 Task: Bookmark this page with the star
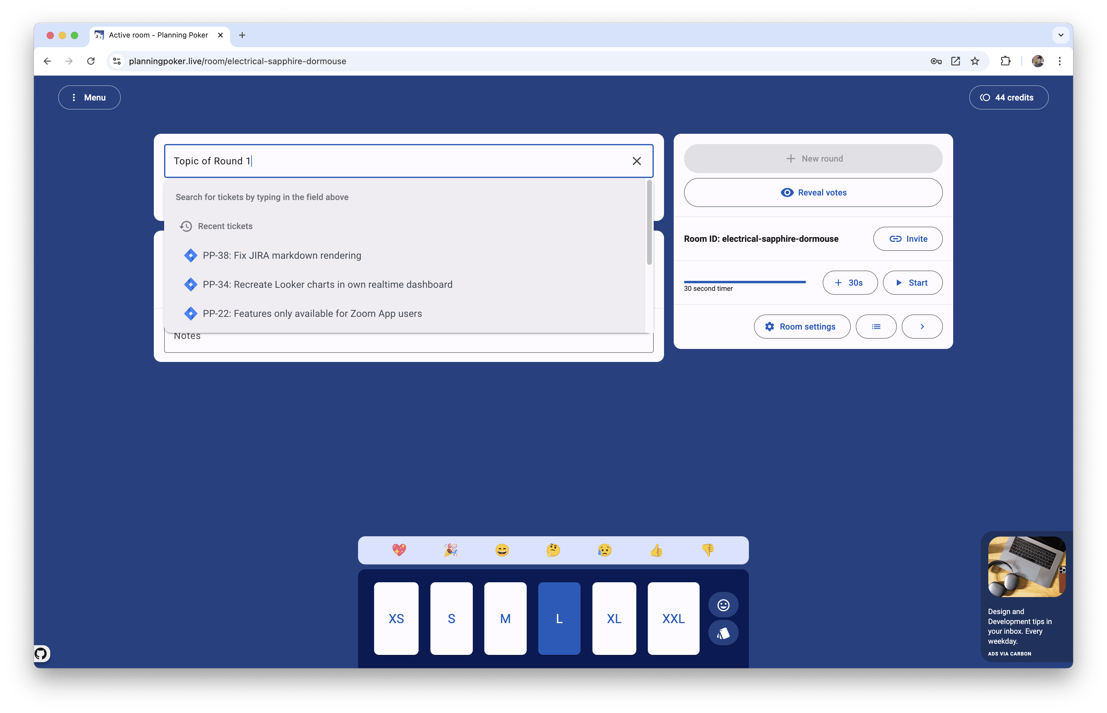click(975, 61)
